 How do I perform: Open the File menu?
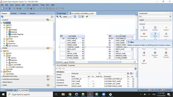2,5
